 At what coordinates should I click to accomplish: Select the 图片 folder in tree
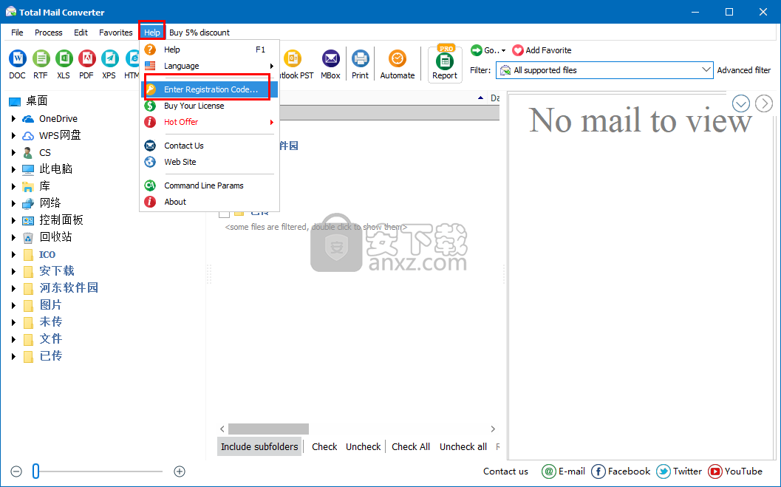[x=50, y=304]
